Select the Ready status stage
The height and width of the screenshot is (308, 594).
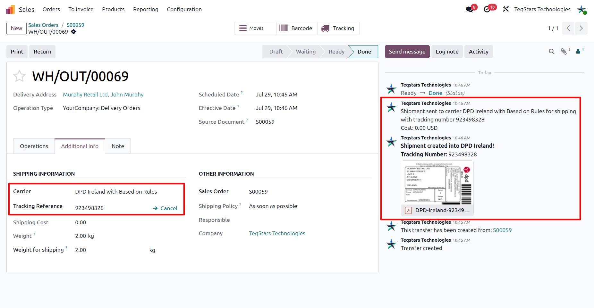click(x=336, y=52)
